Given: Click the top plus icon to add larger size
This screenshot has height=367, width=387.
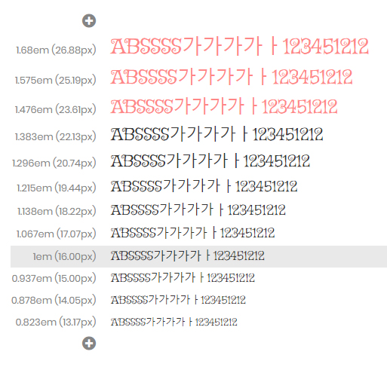Looking at the screenshot, I should (x=89, y=21).
